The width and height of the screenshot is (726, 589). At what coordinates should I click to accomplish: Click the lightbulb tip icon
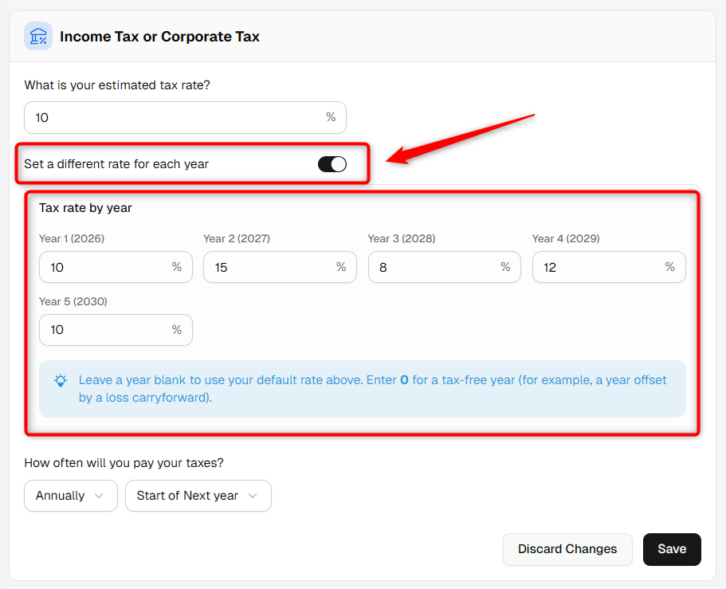(61, 381)
